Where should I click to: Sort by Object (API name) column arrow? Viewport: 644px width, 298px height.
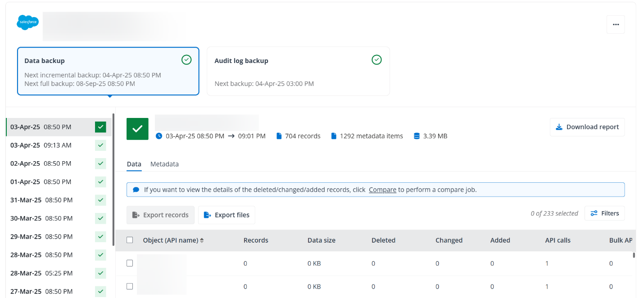coord(202,240)
